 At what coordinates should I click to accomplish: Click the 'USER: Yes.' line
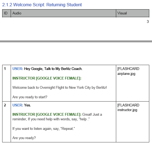22,105
